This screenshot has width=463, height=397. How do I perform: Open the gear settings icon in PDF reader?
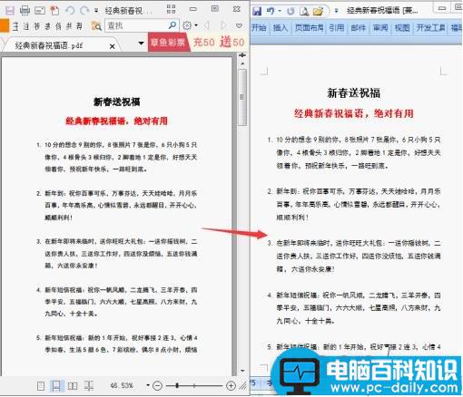pyautogui.click(x=187, y=25)
